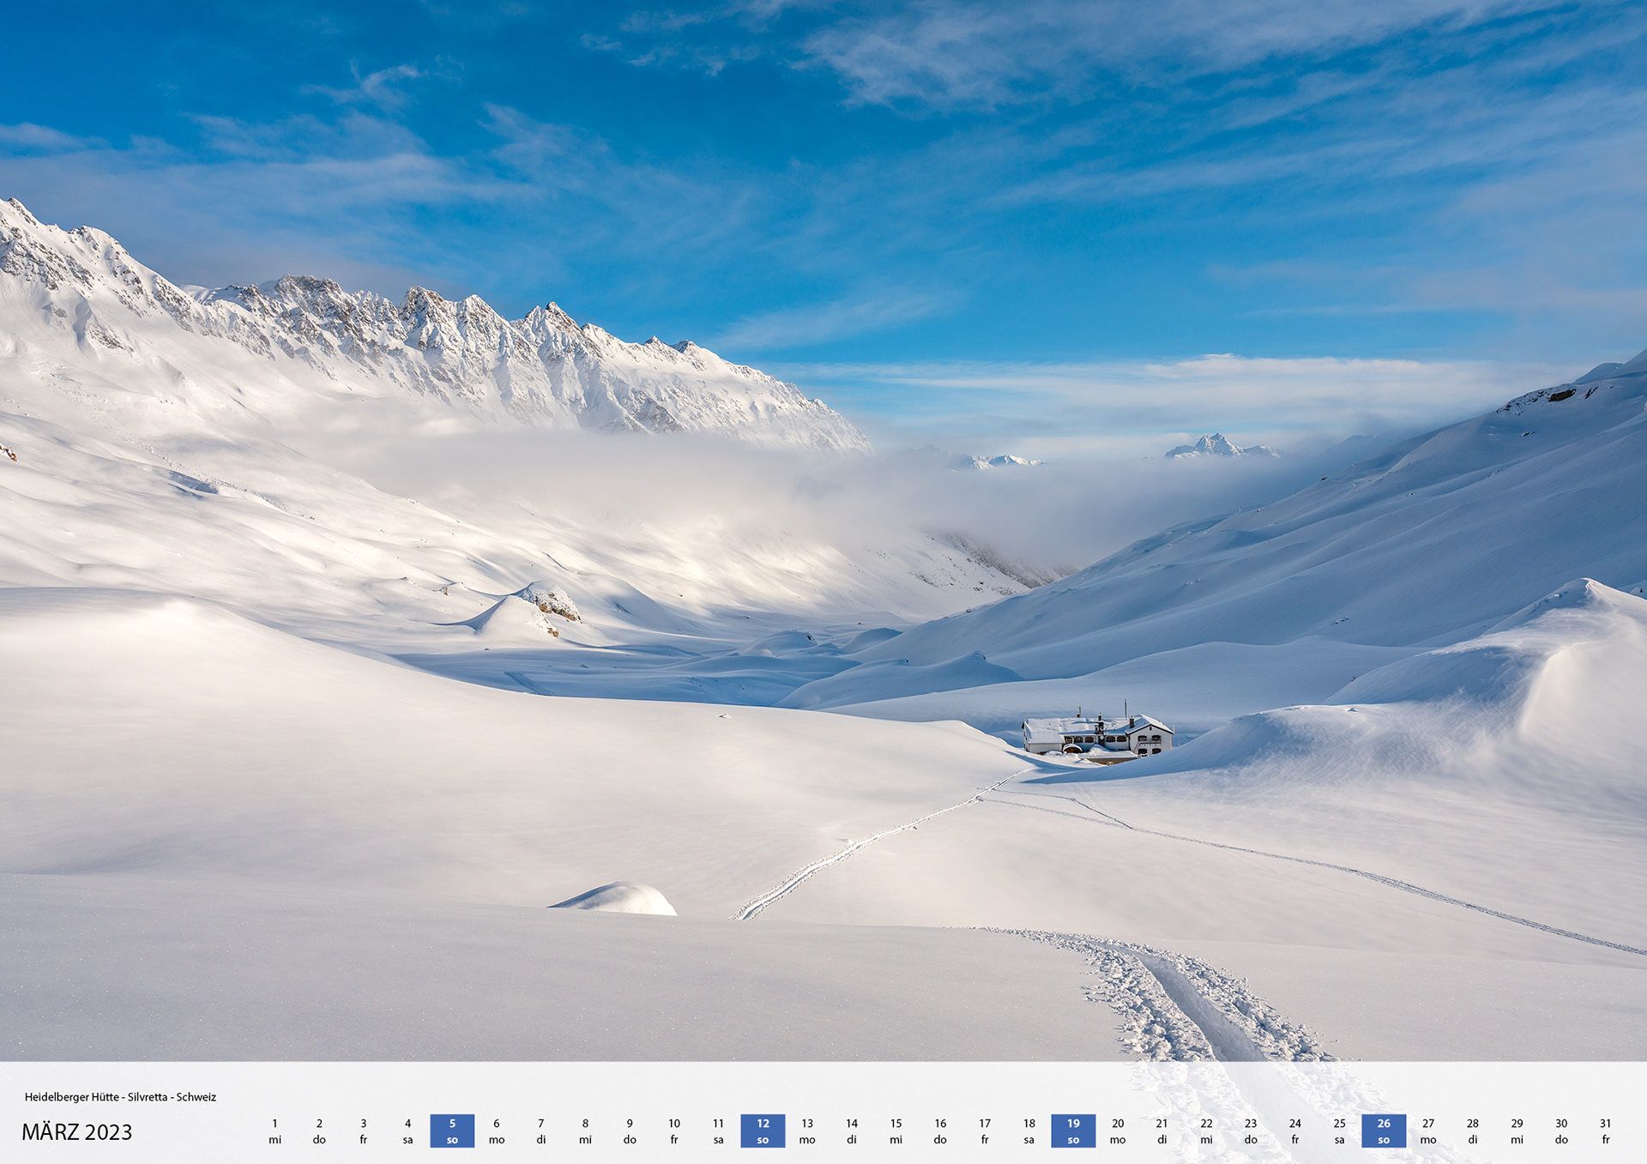Viewport: 1647px width, 1164px height.
Task: Select calendar day '14 di'
Action: click(852, 1131)
